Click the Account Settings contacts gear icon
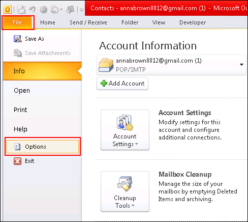This screenshot has width=248, height=222. [x=125, y=122]
